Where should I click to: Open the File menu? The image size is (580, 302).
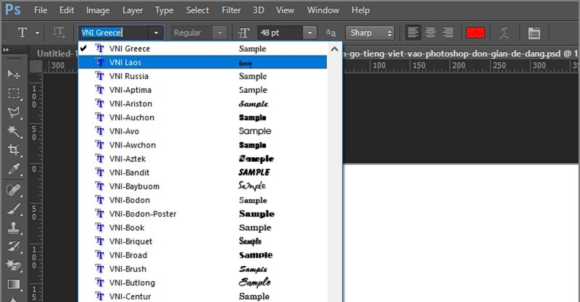coord(41,10)
